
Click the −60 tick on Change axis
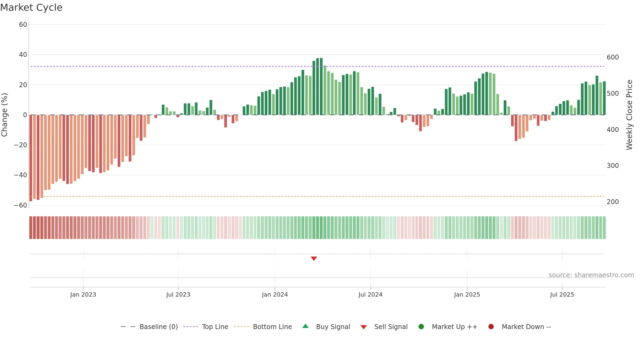point(21,205)
